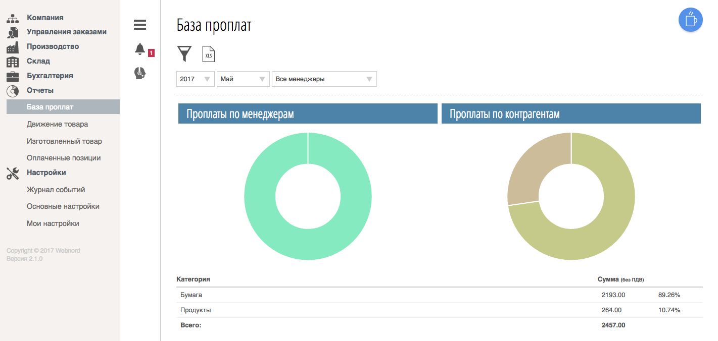Open notifications bell icon
This screenshot has height=341, width=718.
point(140,49)
